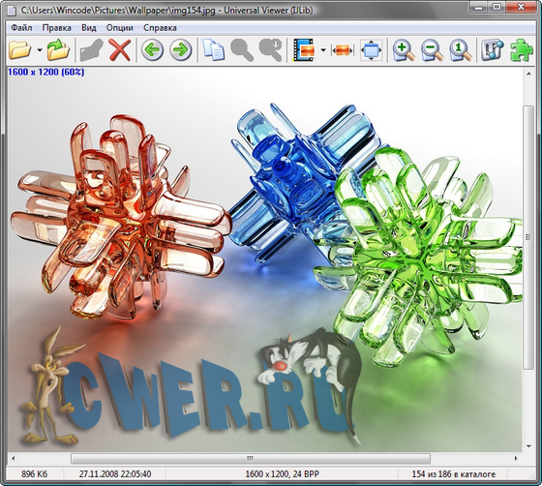Click the vertical scrollbar down arrow
Viewport: 542px width, 486px height.
(x=528, y=446)
